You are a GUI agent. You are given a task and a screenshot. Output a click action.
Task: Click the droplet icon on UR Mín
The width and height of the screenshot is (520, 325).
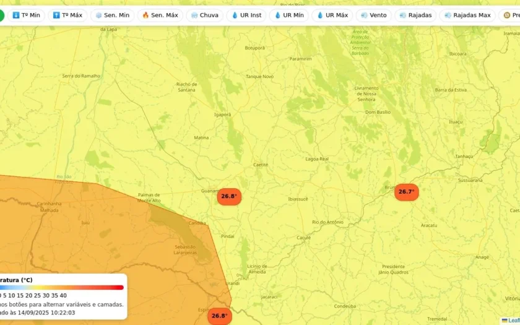pyautogui.click(x=277, y=15)
